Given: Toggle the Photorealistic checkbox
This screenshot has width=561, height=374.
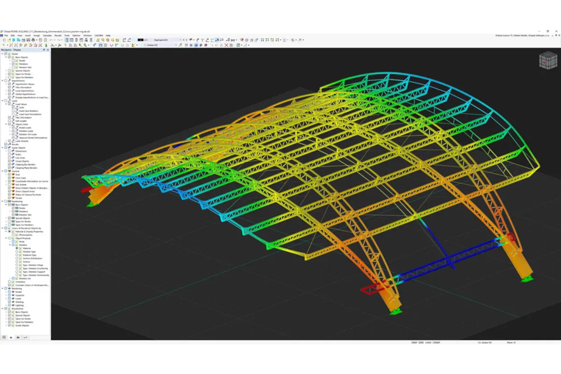Looking at the screenshot, I should (13, 235).
